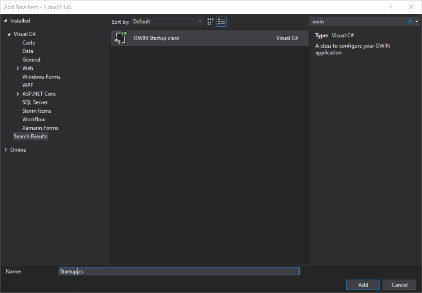Expand the Online node

pyautogui.click(x=6, y=150)
